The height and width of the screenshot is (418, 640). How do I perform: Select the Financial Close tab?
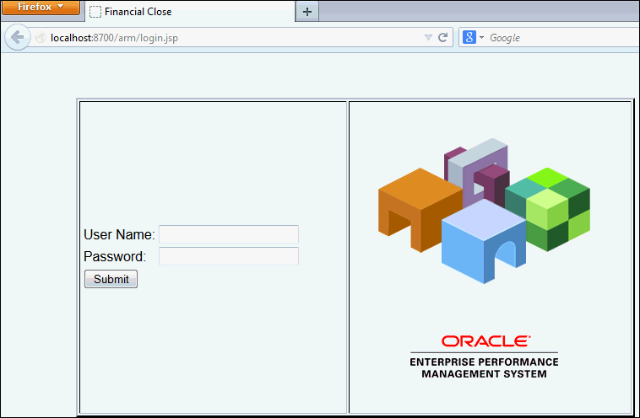click(190, 12)
